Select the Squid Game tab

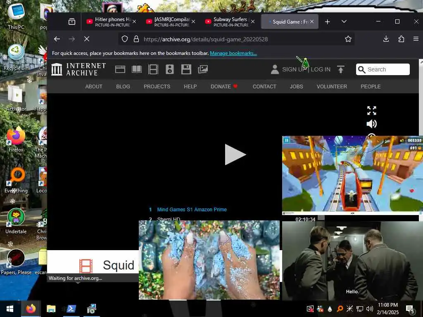(290, 21)
